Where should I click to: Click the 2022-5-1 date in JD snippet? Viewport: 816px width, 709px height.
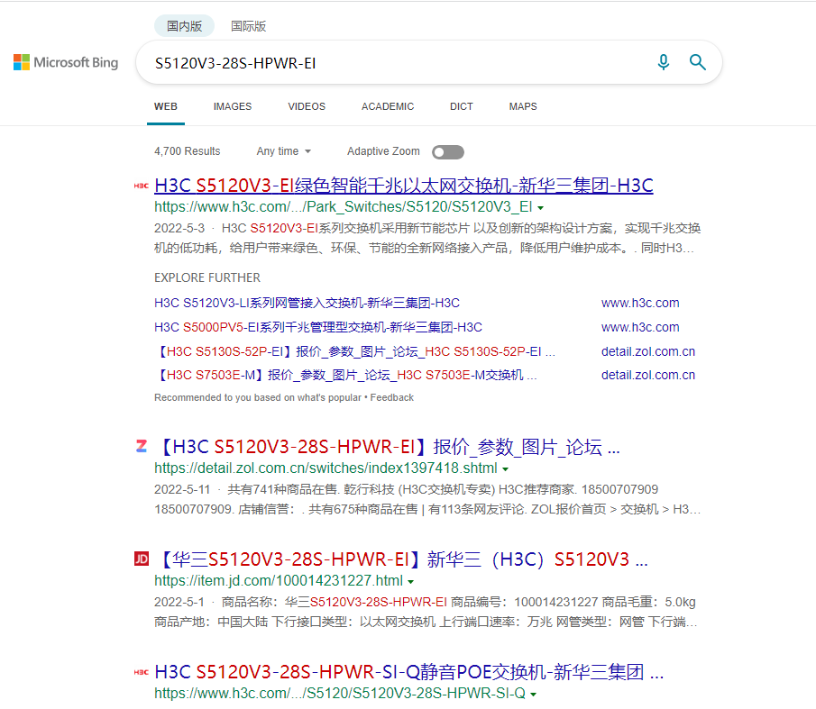[179, 602]
